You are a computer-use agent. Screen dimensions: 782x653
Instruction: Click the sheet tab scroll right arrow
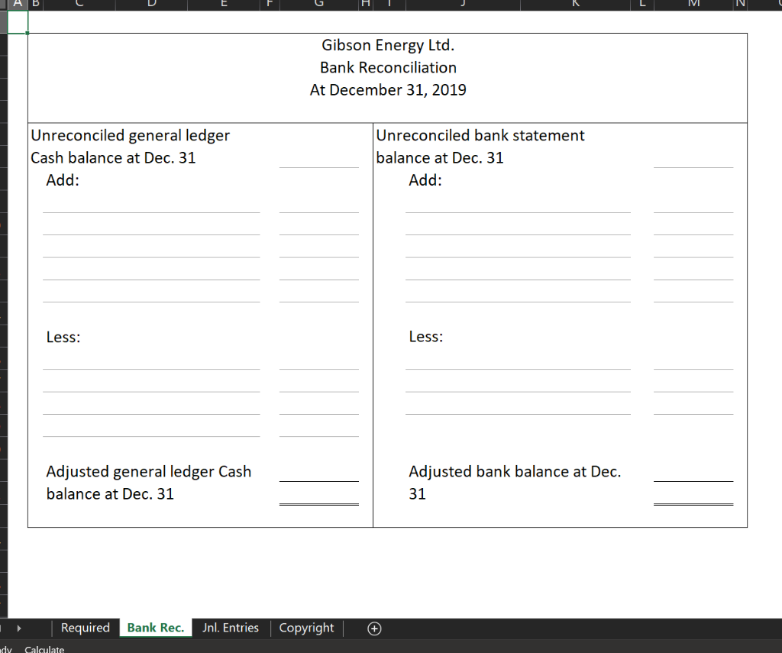[19, 628]
